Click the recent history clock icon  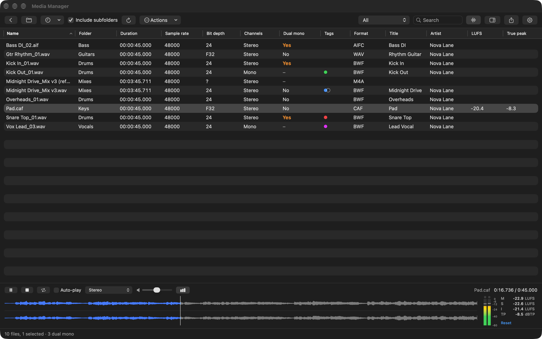tap(48, 20)
